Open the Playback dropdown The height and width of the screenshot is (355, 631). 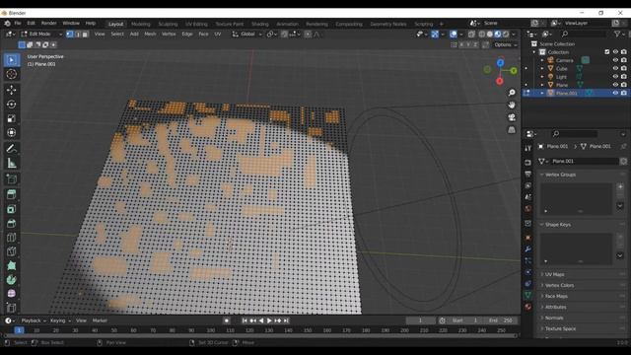(x=34, y=320)
